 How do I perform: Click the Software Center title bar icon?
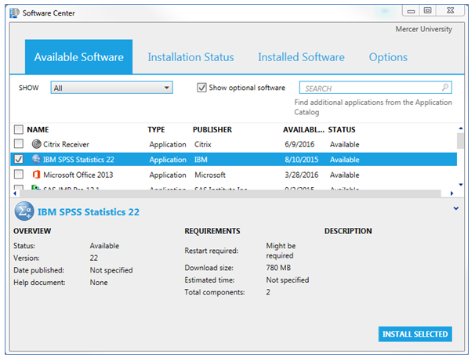click(x=14, y=13)
